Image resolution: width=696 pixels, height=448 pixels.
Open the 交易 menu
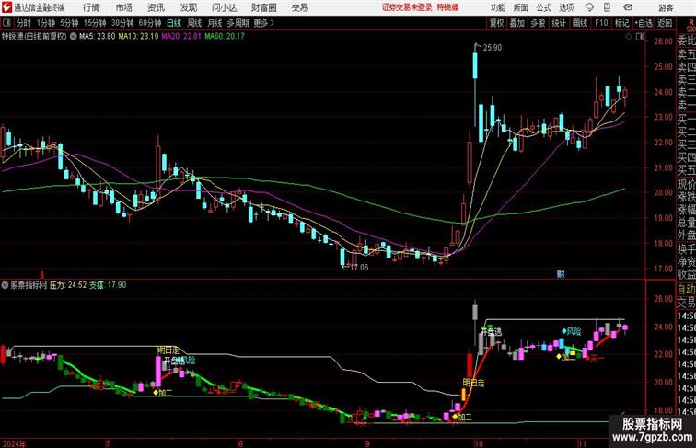click(x=299, y=7)
